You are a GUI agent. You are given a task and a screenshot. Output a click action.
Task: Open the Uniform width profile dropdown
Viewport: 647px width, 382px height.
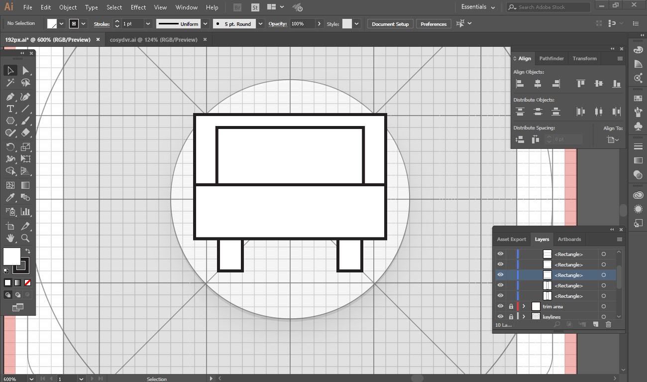click(204, 24)
